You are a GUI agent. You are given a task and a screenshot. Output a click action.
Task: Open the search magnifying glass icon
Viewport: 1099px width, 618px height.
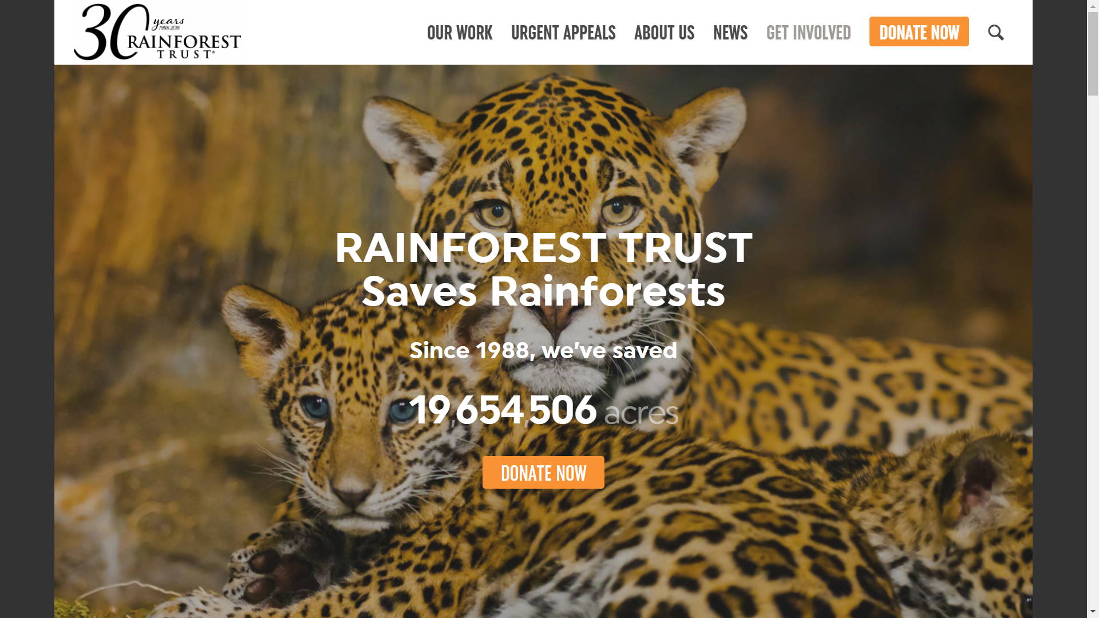pyautogui.click(x=996, y=33)
